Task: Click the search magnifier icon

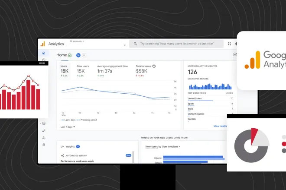Action: 135,44
